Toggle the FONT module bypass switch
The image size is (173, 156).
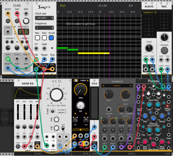[76, 81]
